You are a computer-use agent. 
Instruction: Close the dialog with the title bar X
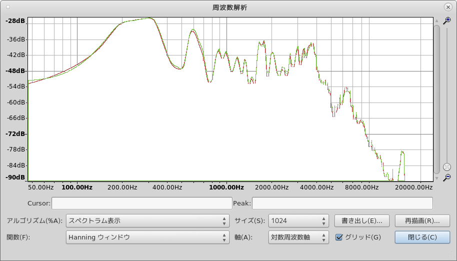[x=448, y=7]
